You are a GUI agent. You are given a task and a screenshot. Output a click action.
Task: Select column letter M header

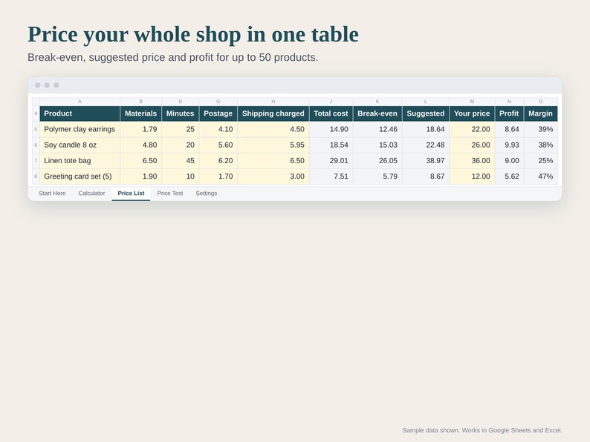point(472,102)
